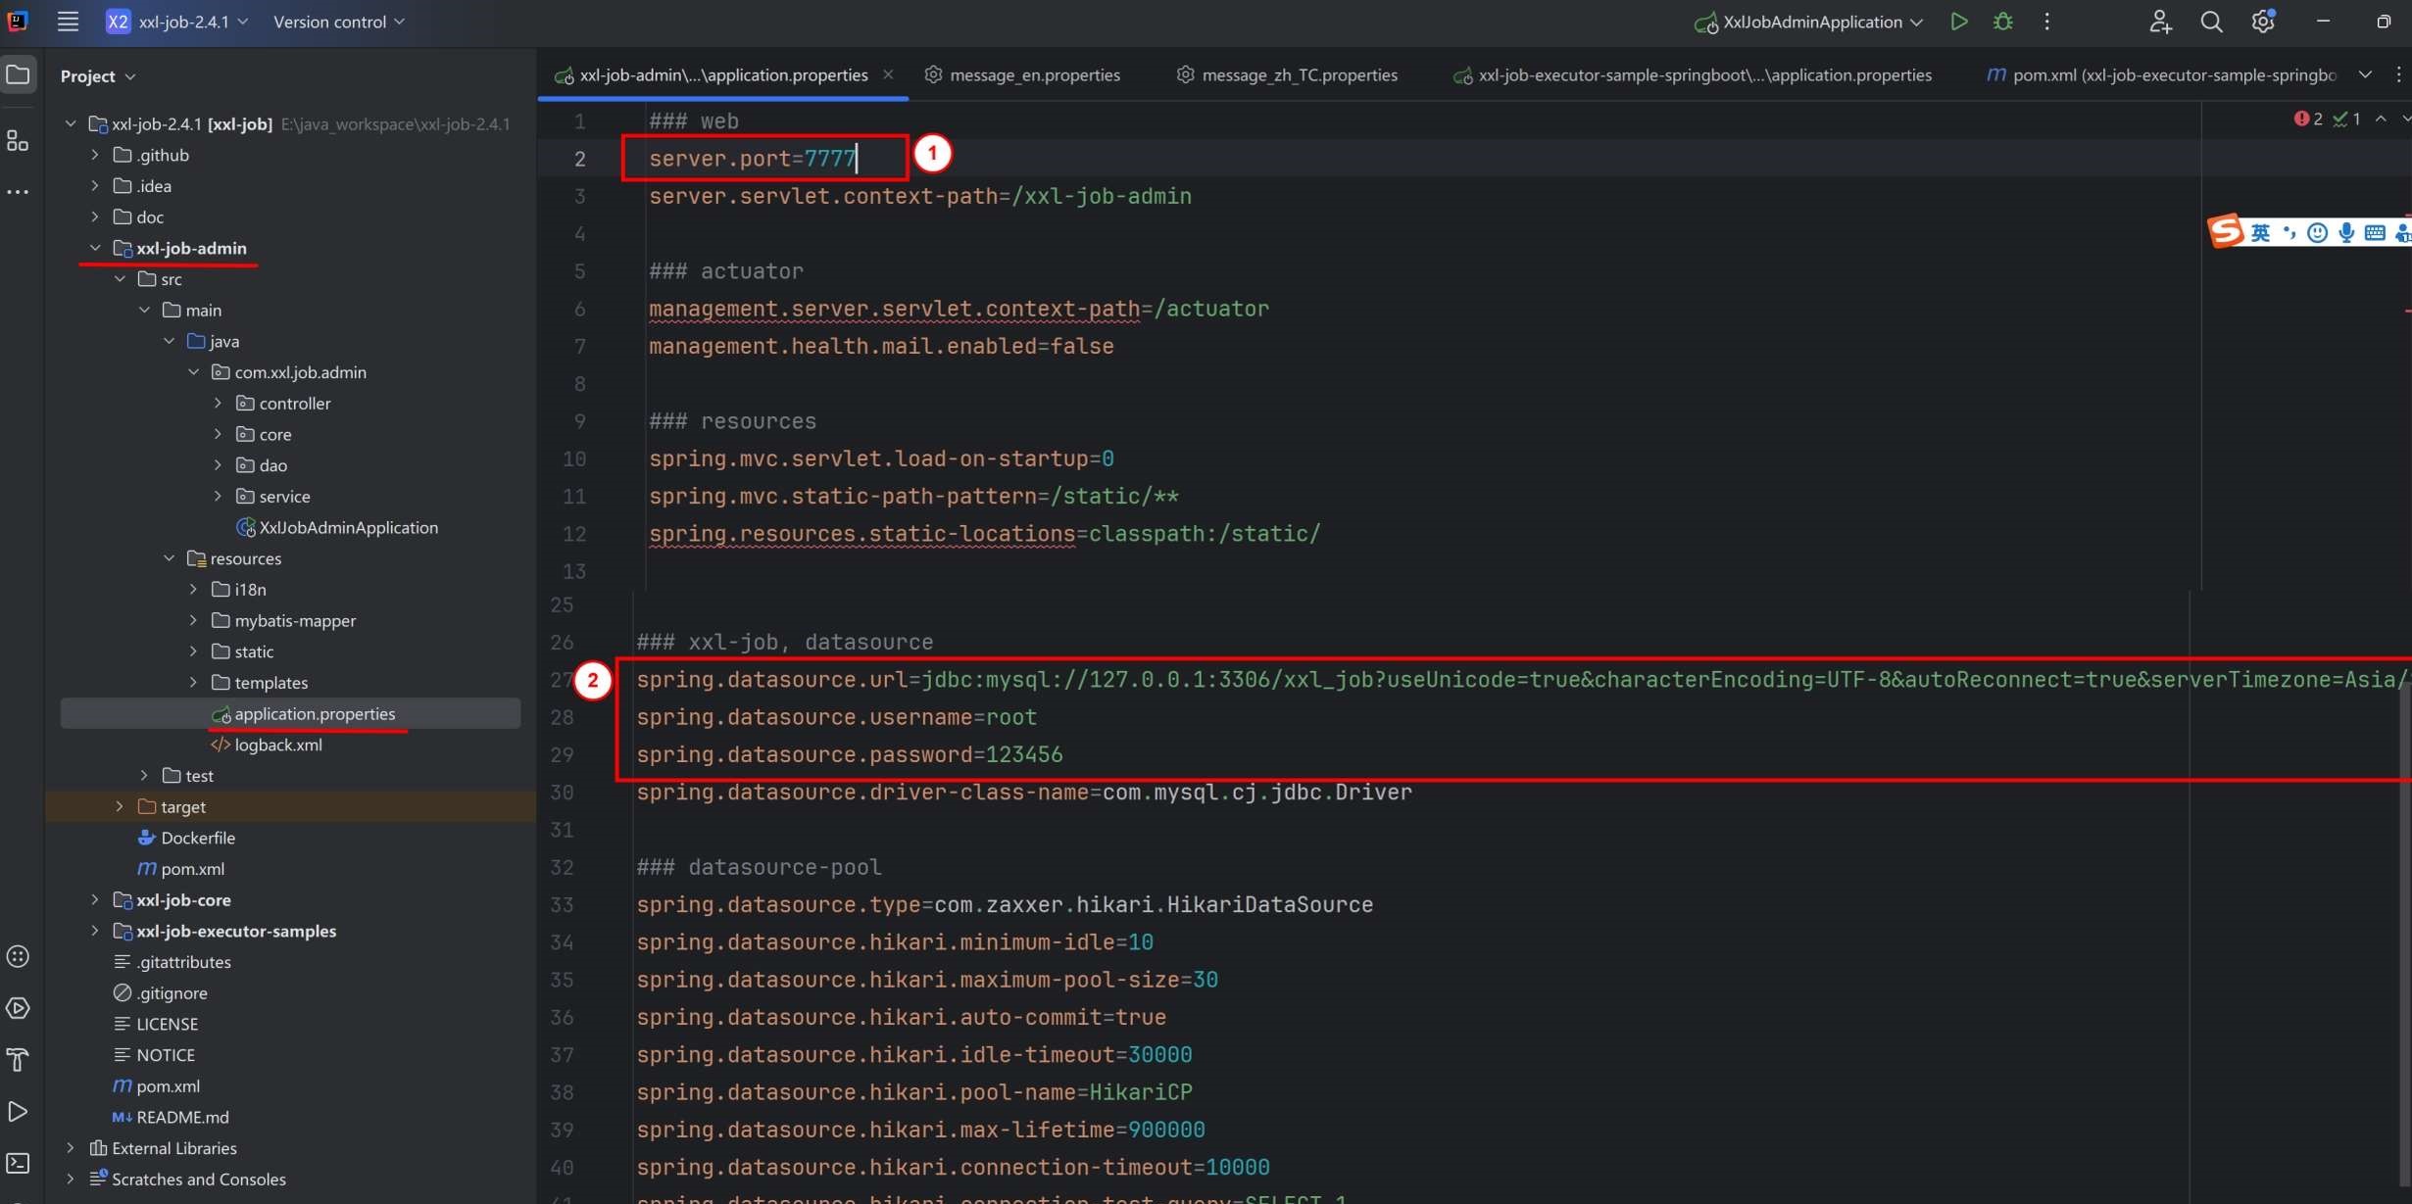
Task: Select logback.xml in project tree
Action: [278, 745]
